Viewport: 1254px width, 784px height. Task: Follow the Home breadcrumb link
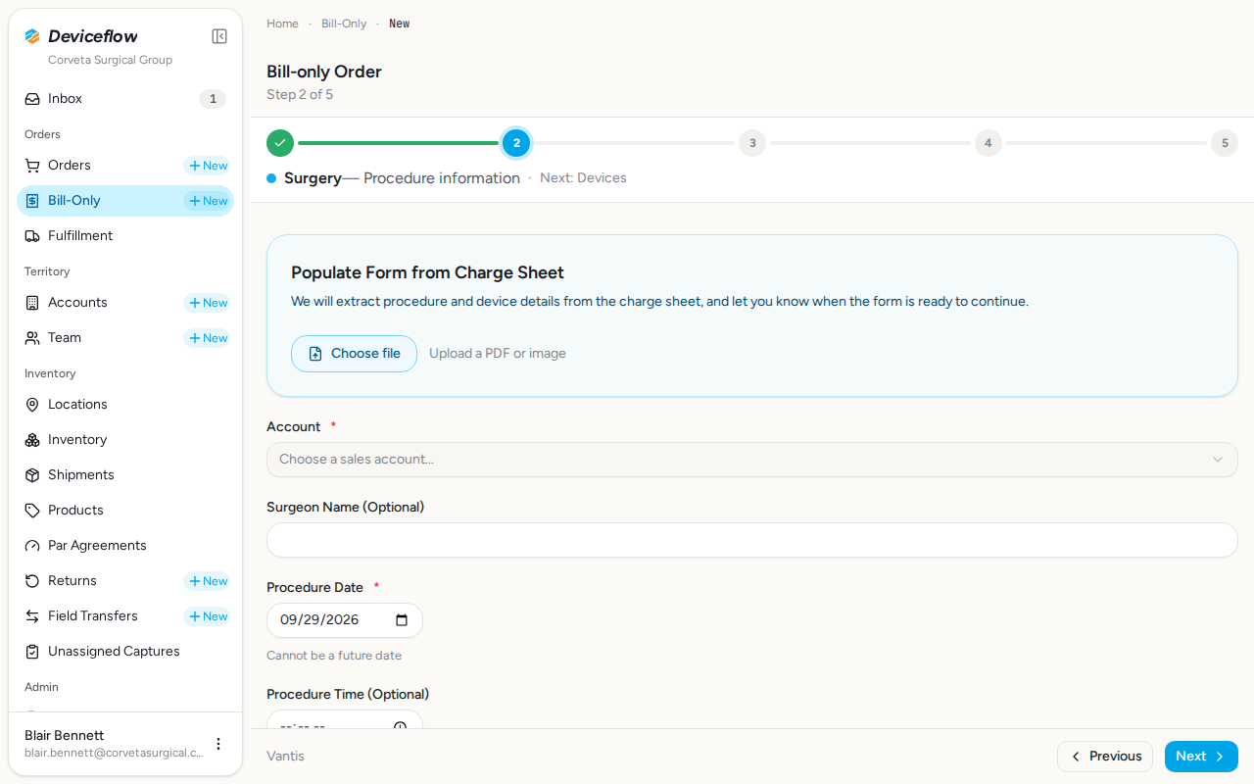point(282,24)
